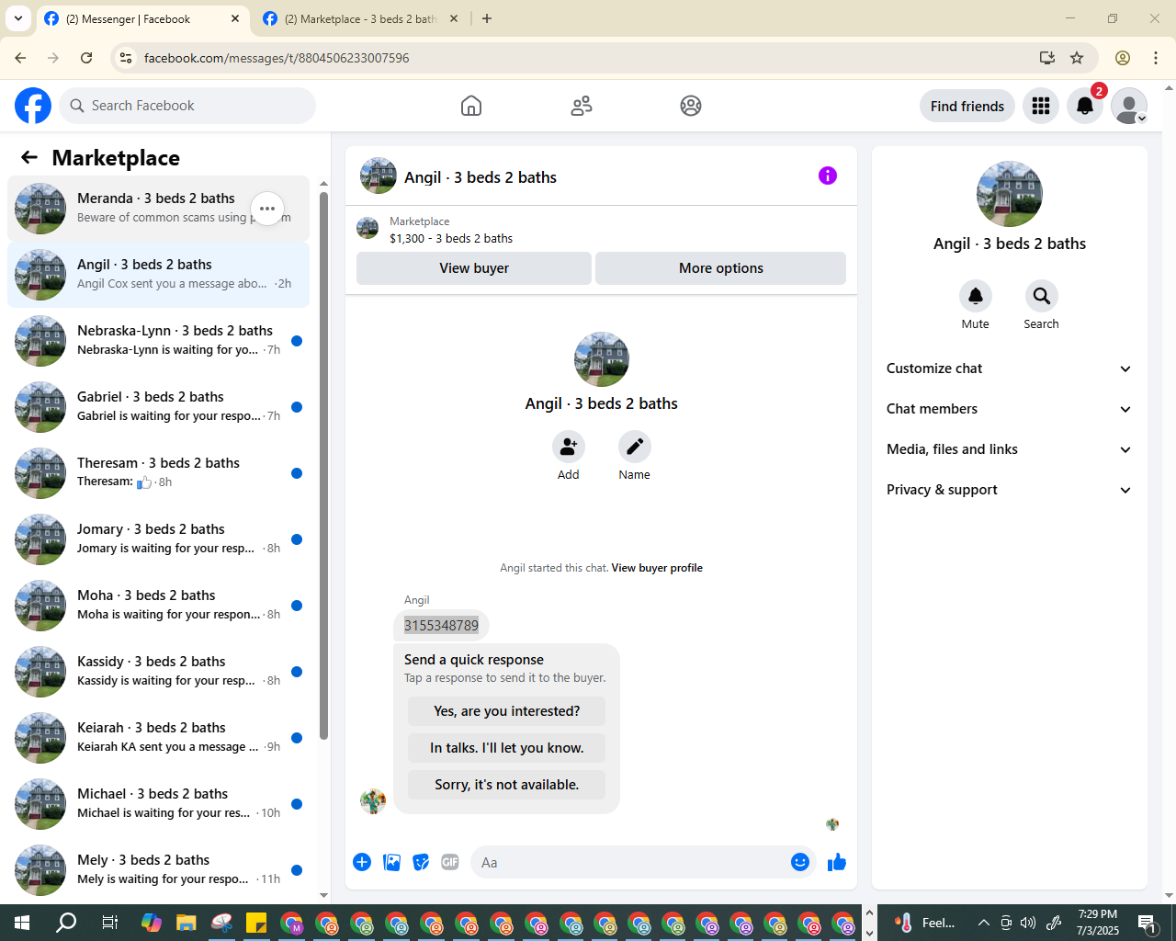Screen dimensions: 1176x941
Task: Choose a GIF icon in composer
Action: pos(450,862)
